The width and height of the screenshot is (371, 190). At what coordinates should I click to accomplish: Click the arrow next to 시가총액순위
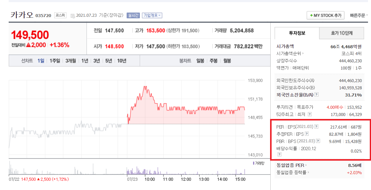tap(303, 54)
